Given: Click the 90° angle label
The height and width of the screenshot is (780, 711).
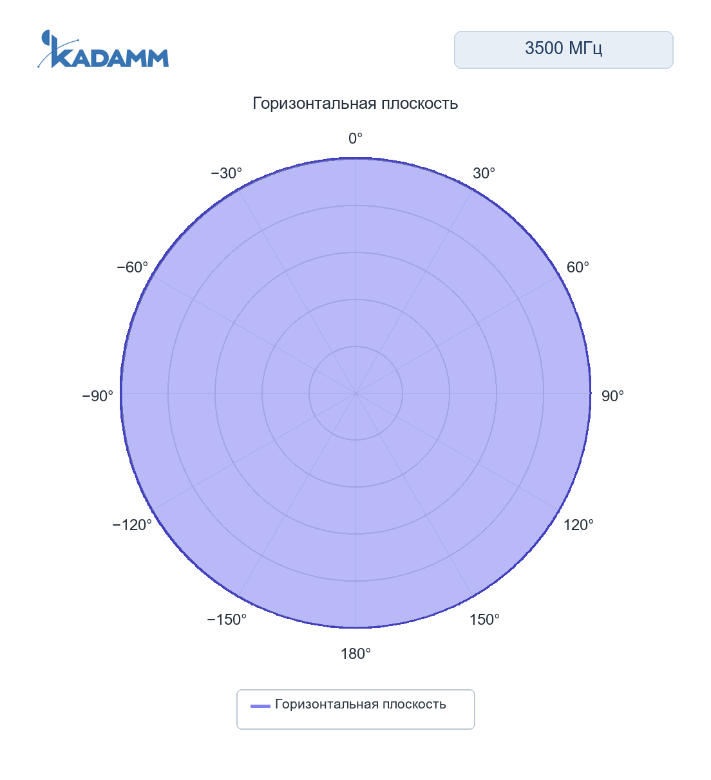Looking at the screenshot, I should tap(612, 396).
